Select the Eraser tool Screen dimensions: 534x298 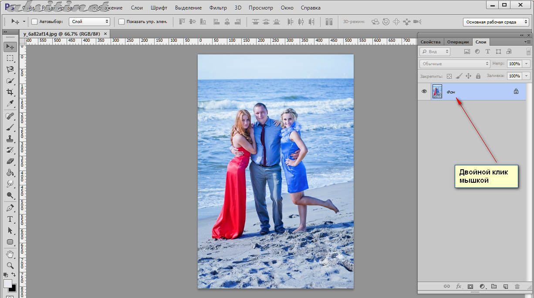coord(10,161)
